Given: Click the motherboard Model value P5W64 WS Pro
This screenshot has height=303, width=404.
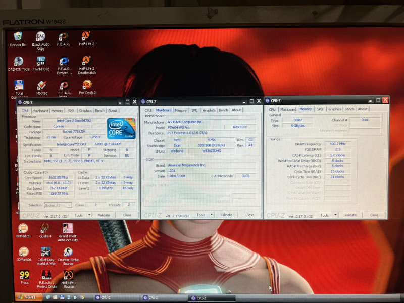Looking at the screenshot, I should click(195, 127).
